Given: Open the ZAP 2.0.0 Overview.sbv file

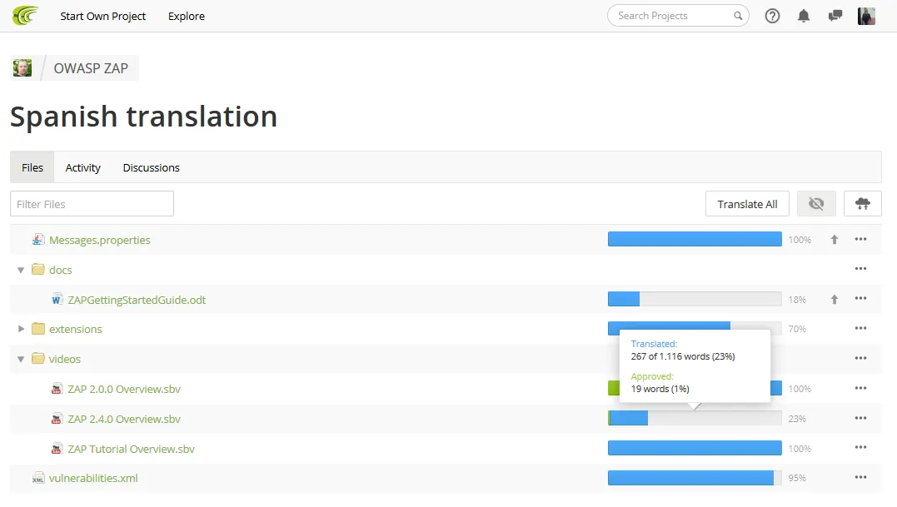Looking at the screenshot, I should (x=124, y=390).
